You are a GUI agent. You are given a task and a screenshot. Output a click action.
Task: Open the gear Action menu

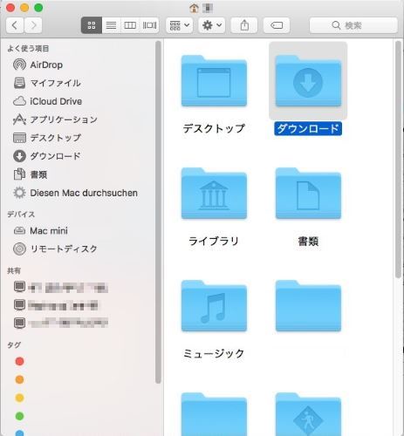[x=212, y=25]
